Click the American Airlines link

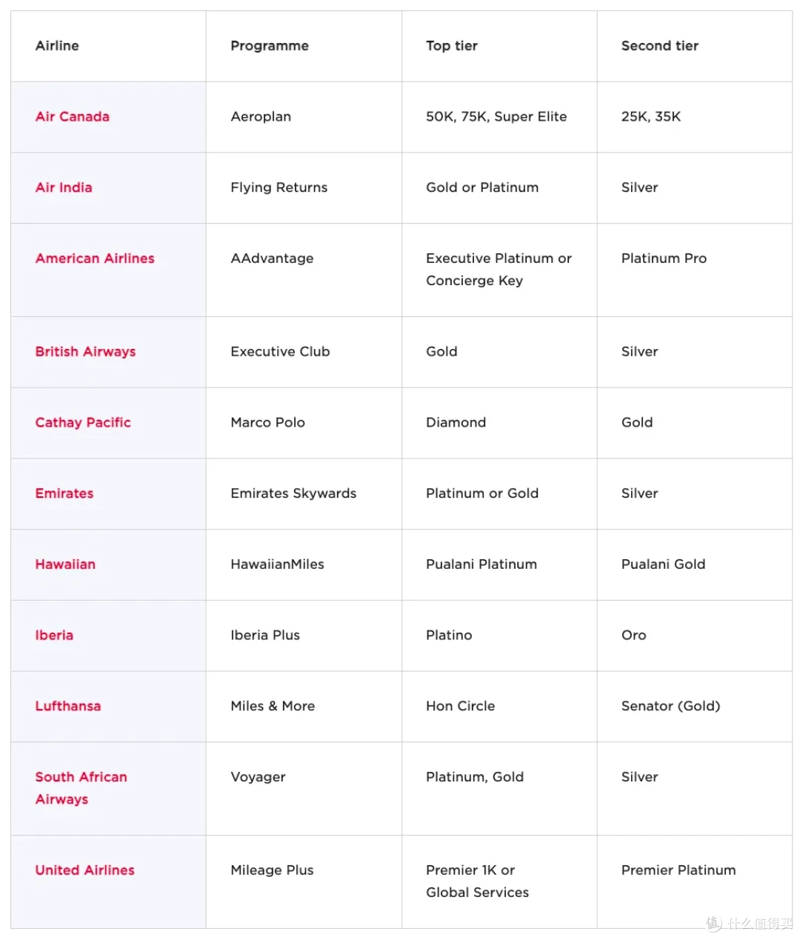[95, 259]
